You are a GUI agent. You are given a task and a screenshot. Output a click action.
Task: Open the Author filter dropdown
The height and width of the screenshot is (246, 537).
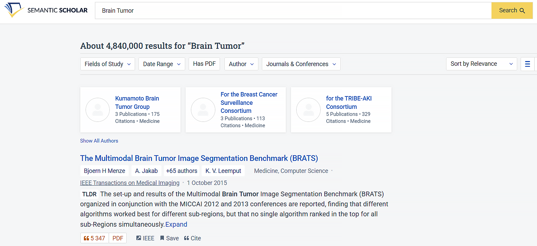pos(241,64)
